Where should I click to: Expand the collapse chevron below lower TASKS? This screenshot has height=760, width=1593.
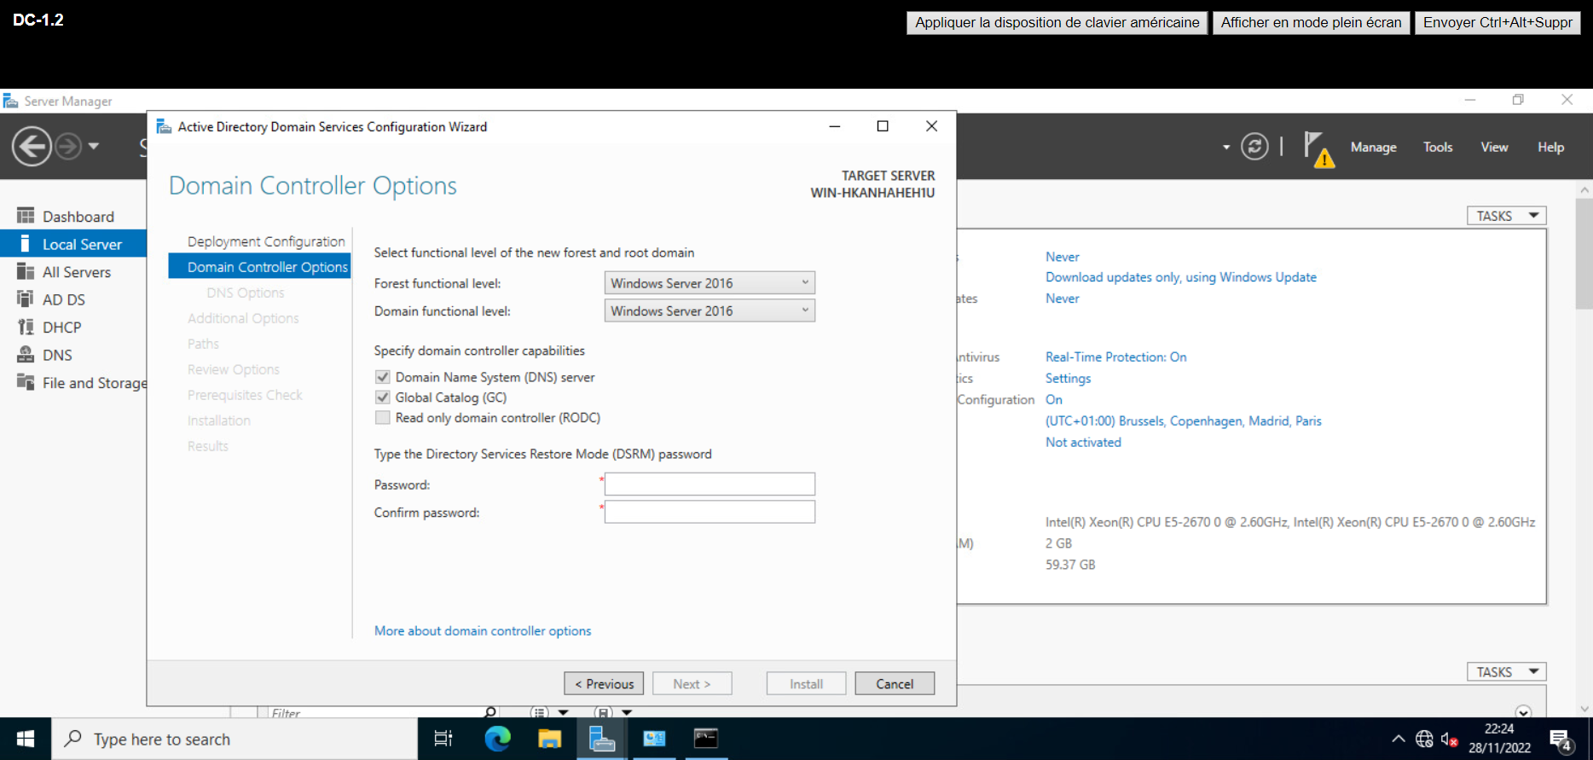coord(1524,712)
